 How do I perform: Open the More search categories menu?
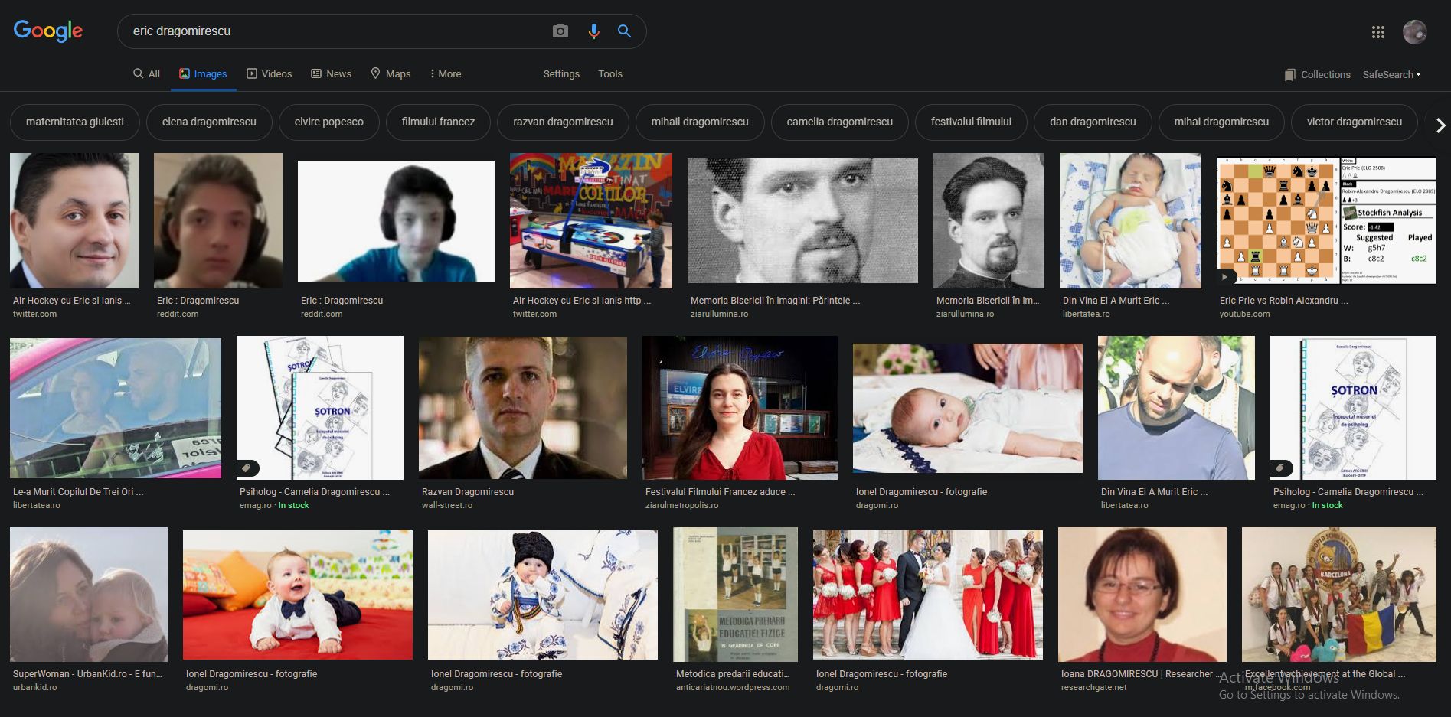(x=445, y=74)
